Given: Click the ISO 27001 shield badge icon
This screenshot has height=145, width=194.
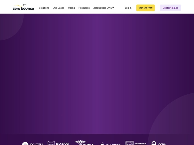Looking at the screenshot, I should coord(51,143).
